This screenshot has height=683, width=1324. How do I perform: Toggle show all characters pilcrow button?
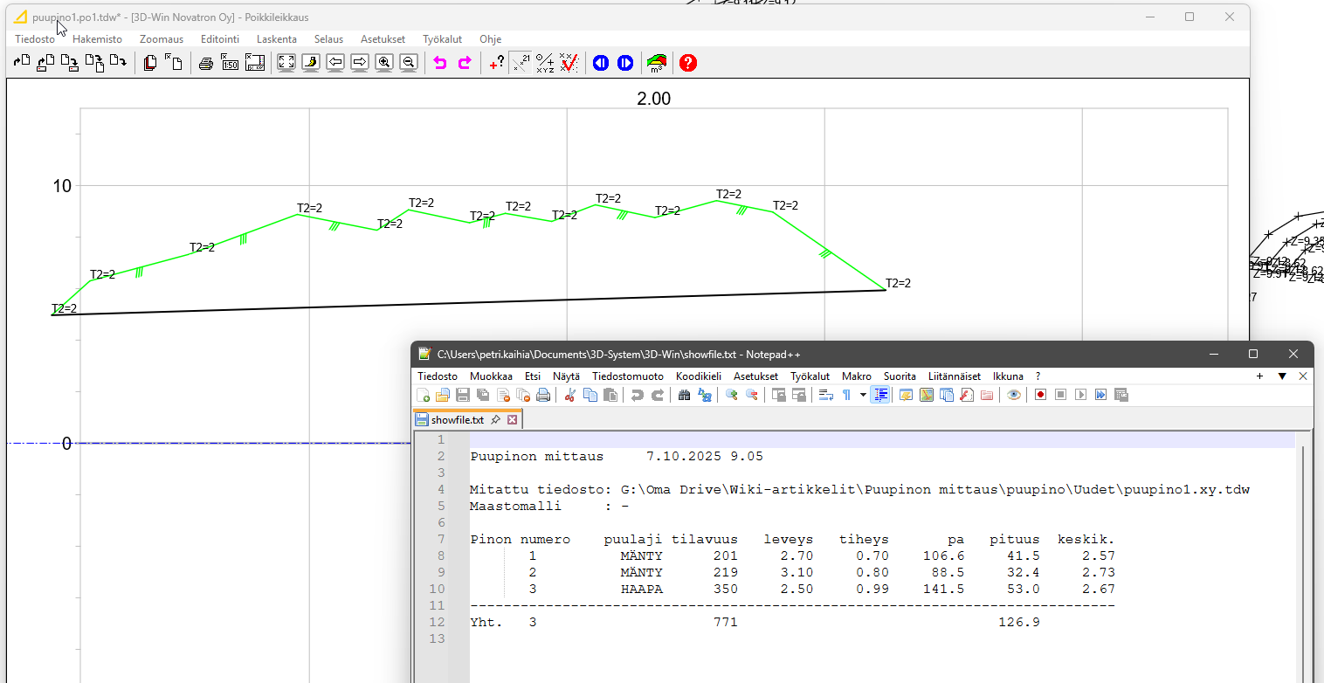845,395
